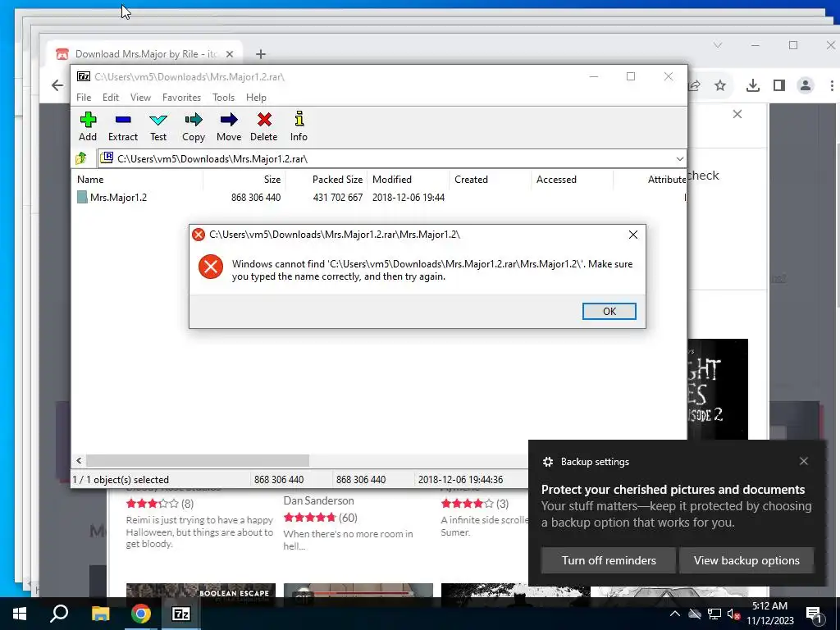Open Chrome's downloads icon
The width and height of the screenshot is (840, 630).
753,85
